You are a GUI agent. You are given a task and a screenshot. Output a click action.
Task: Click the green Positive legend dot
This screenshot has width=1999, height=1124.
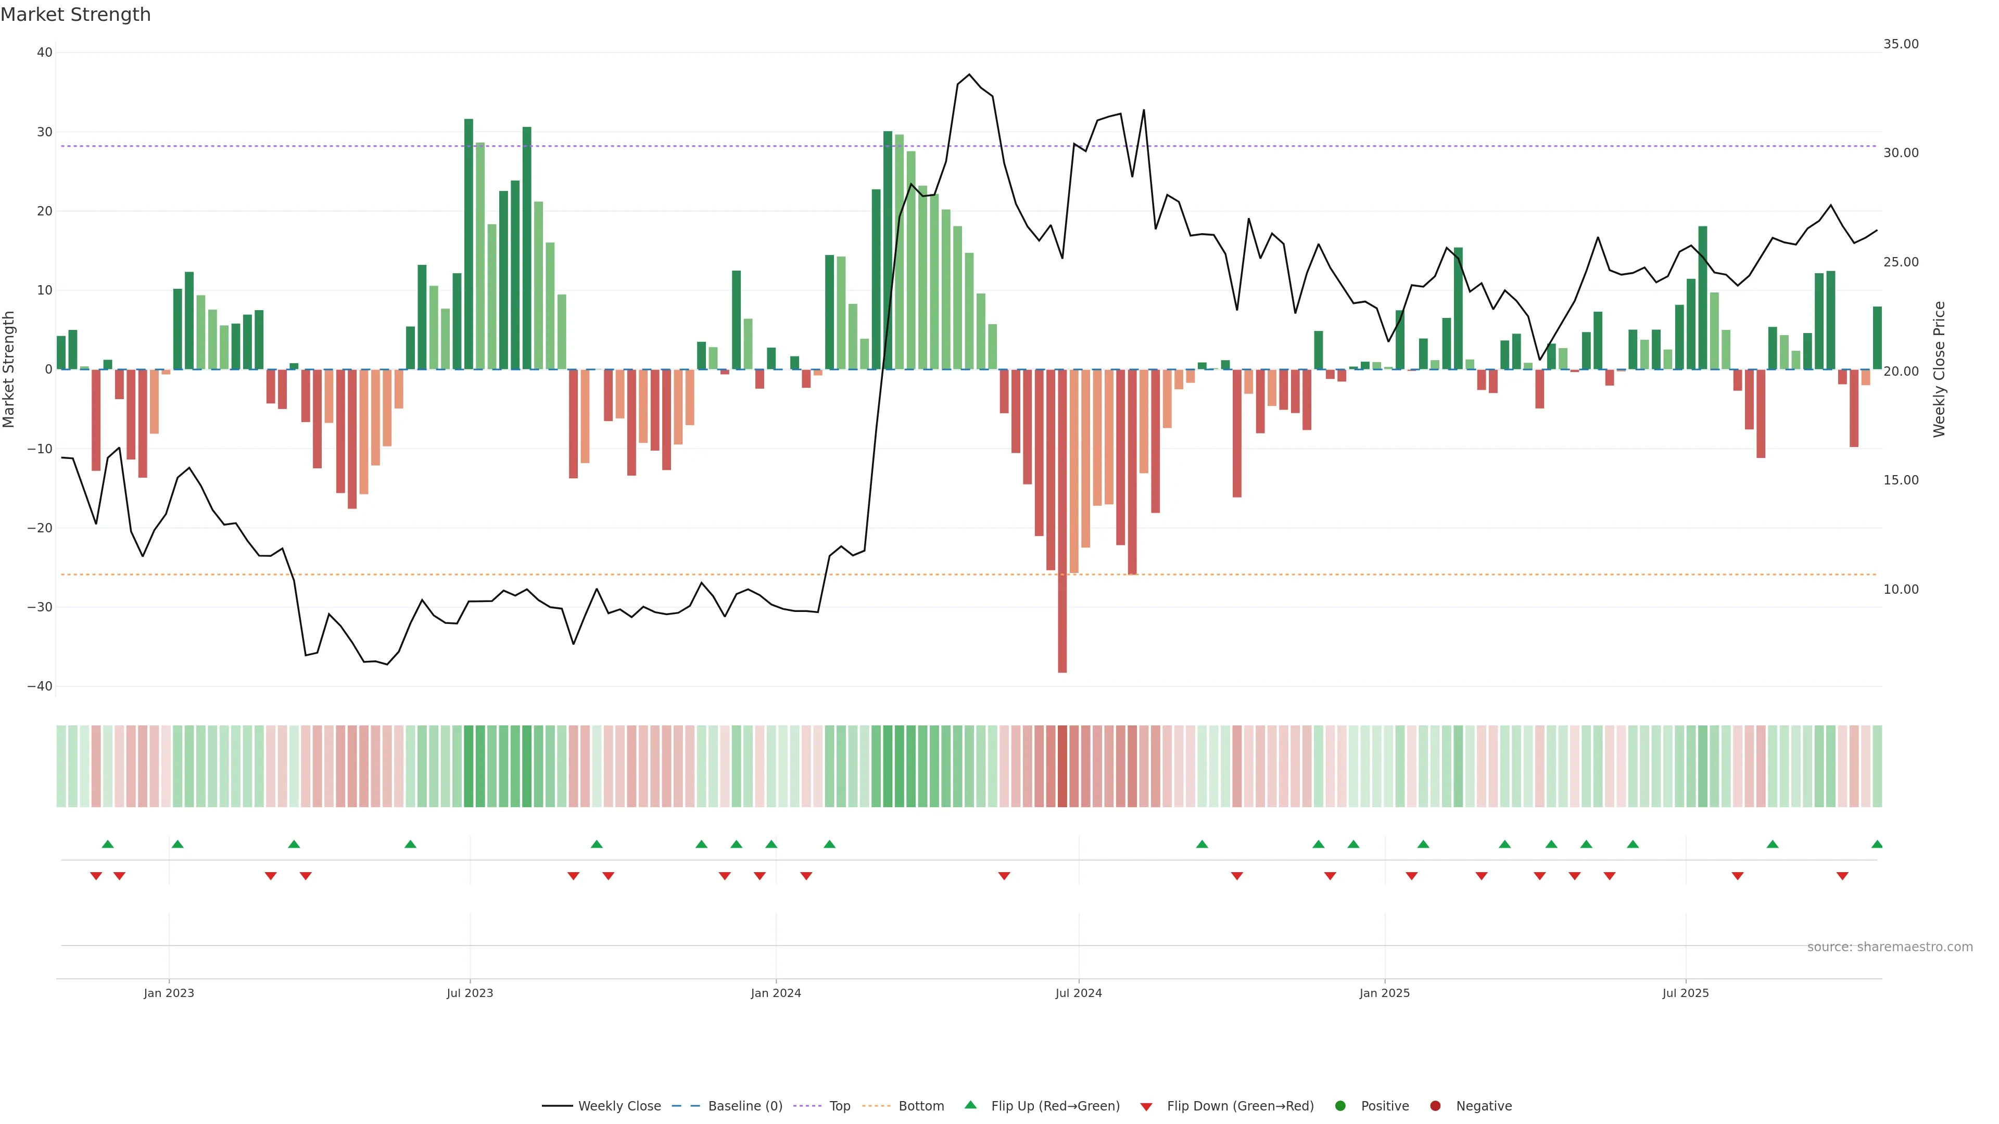1340,1106
